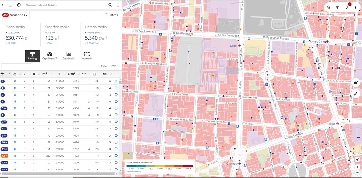This screenshot has width=362, height=178.
Task: Click the blue legend color segment
Action: point(132,166)
